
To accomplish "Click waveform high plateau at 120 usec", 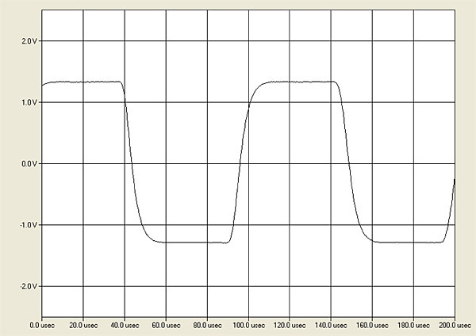I will point(290,82).
